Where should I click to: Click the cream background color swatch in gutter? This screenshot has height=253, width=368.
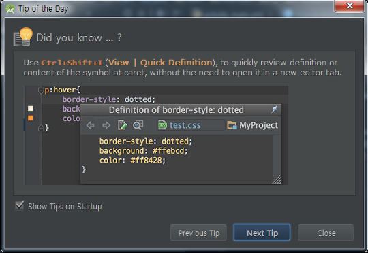pos(31,108)
